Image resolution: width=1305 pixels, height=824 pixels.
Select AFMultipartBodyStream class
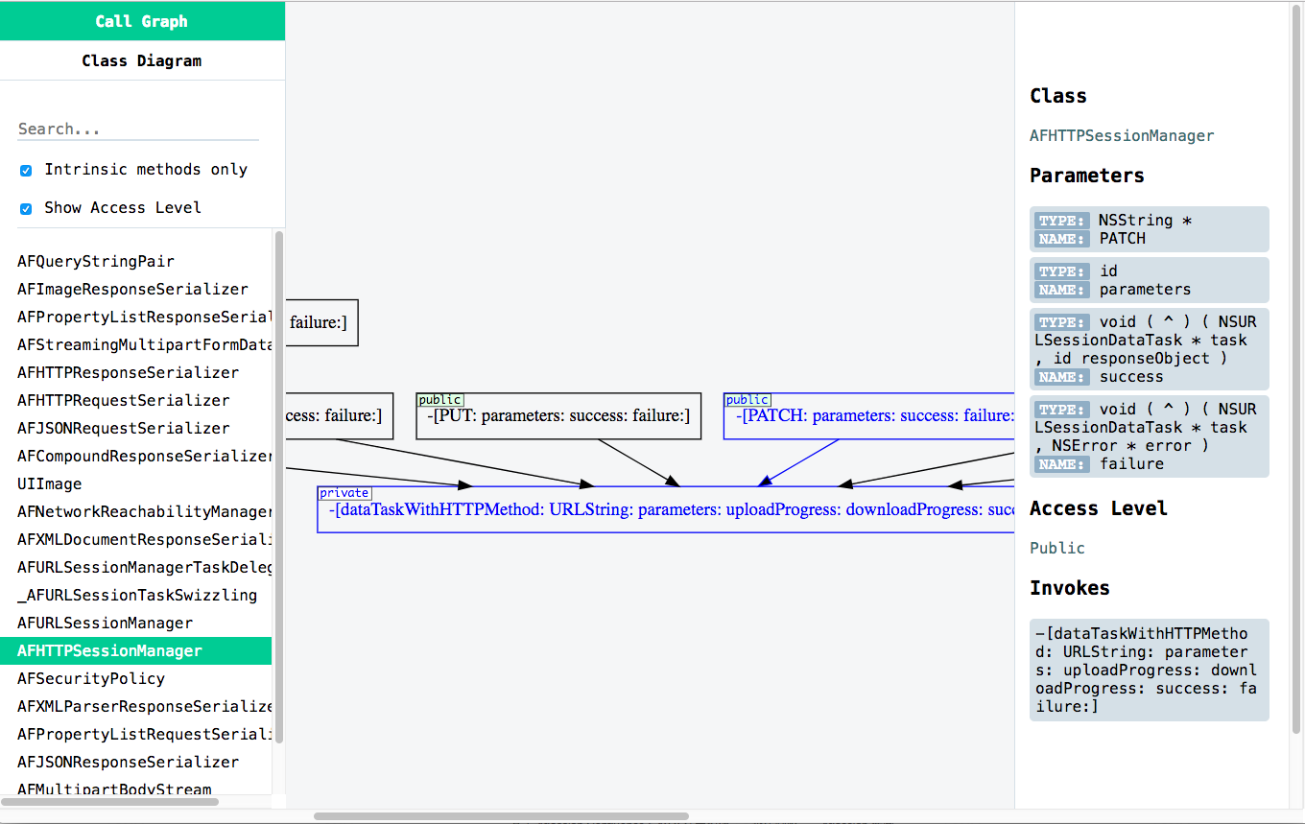pos(136,788)
